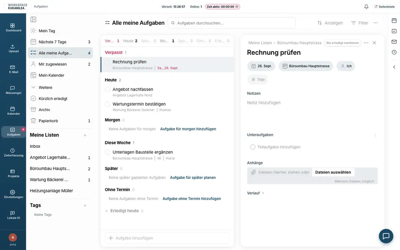Open mail icon in right rail
The width and height of the screenshot is (400, 250).
tap(394, 41)
